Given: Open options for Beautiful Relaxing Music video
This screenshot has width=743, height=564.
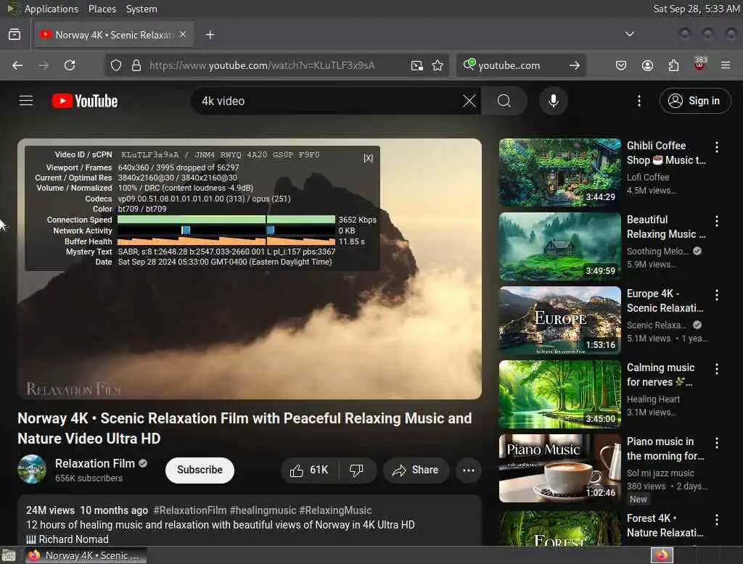Looking at the screenshot, I should click(716, 221).
